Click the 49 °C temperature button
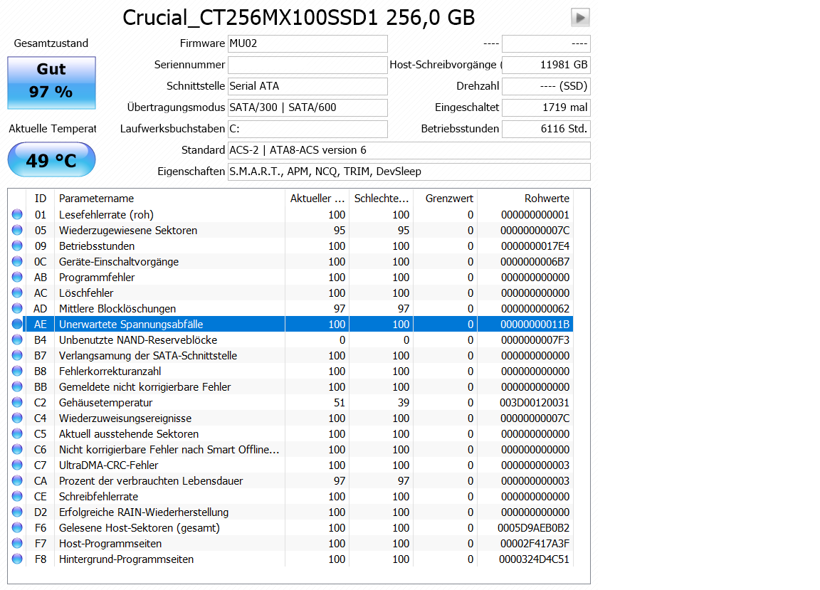Viewport: 820px width, 590px height. [x=51, y=160]
